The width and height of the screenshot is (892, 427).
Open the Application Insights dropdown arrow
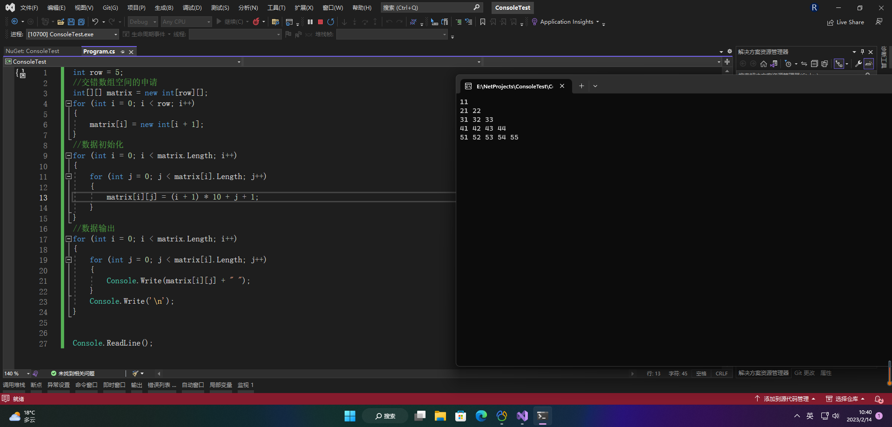[x=598, y=21]
